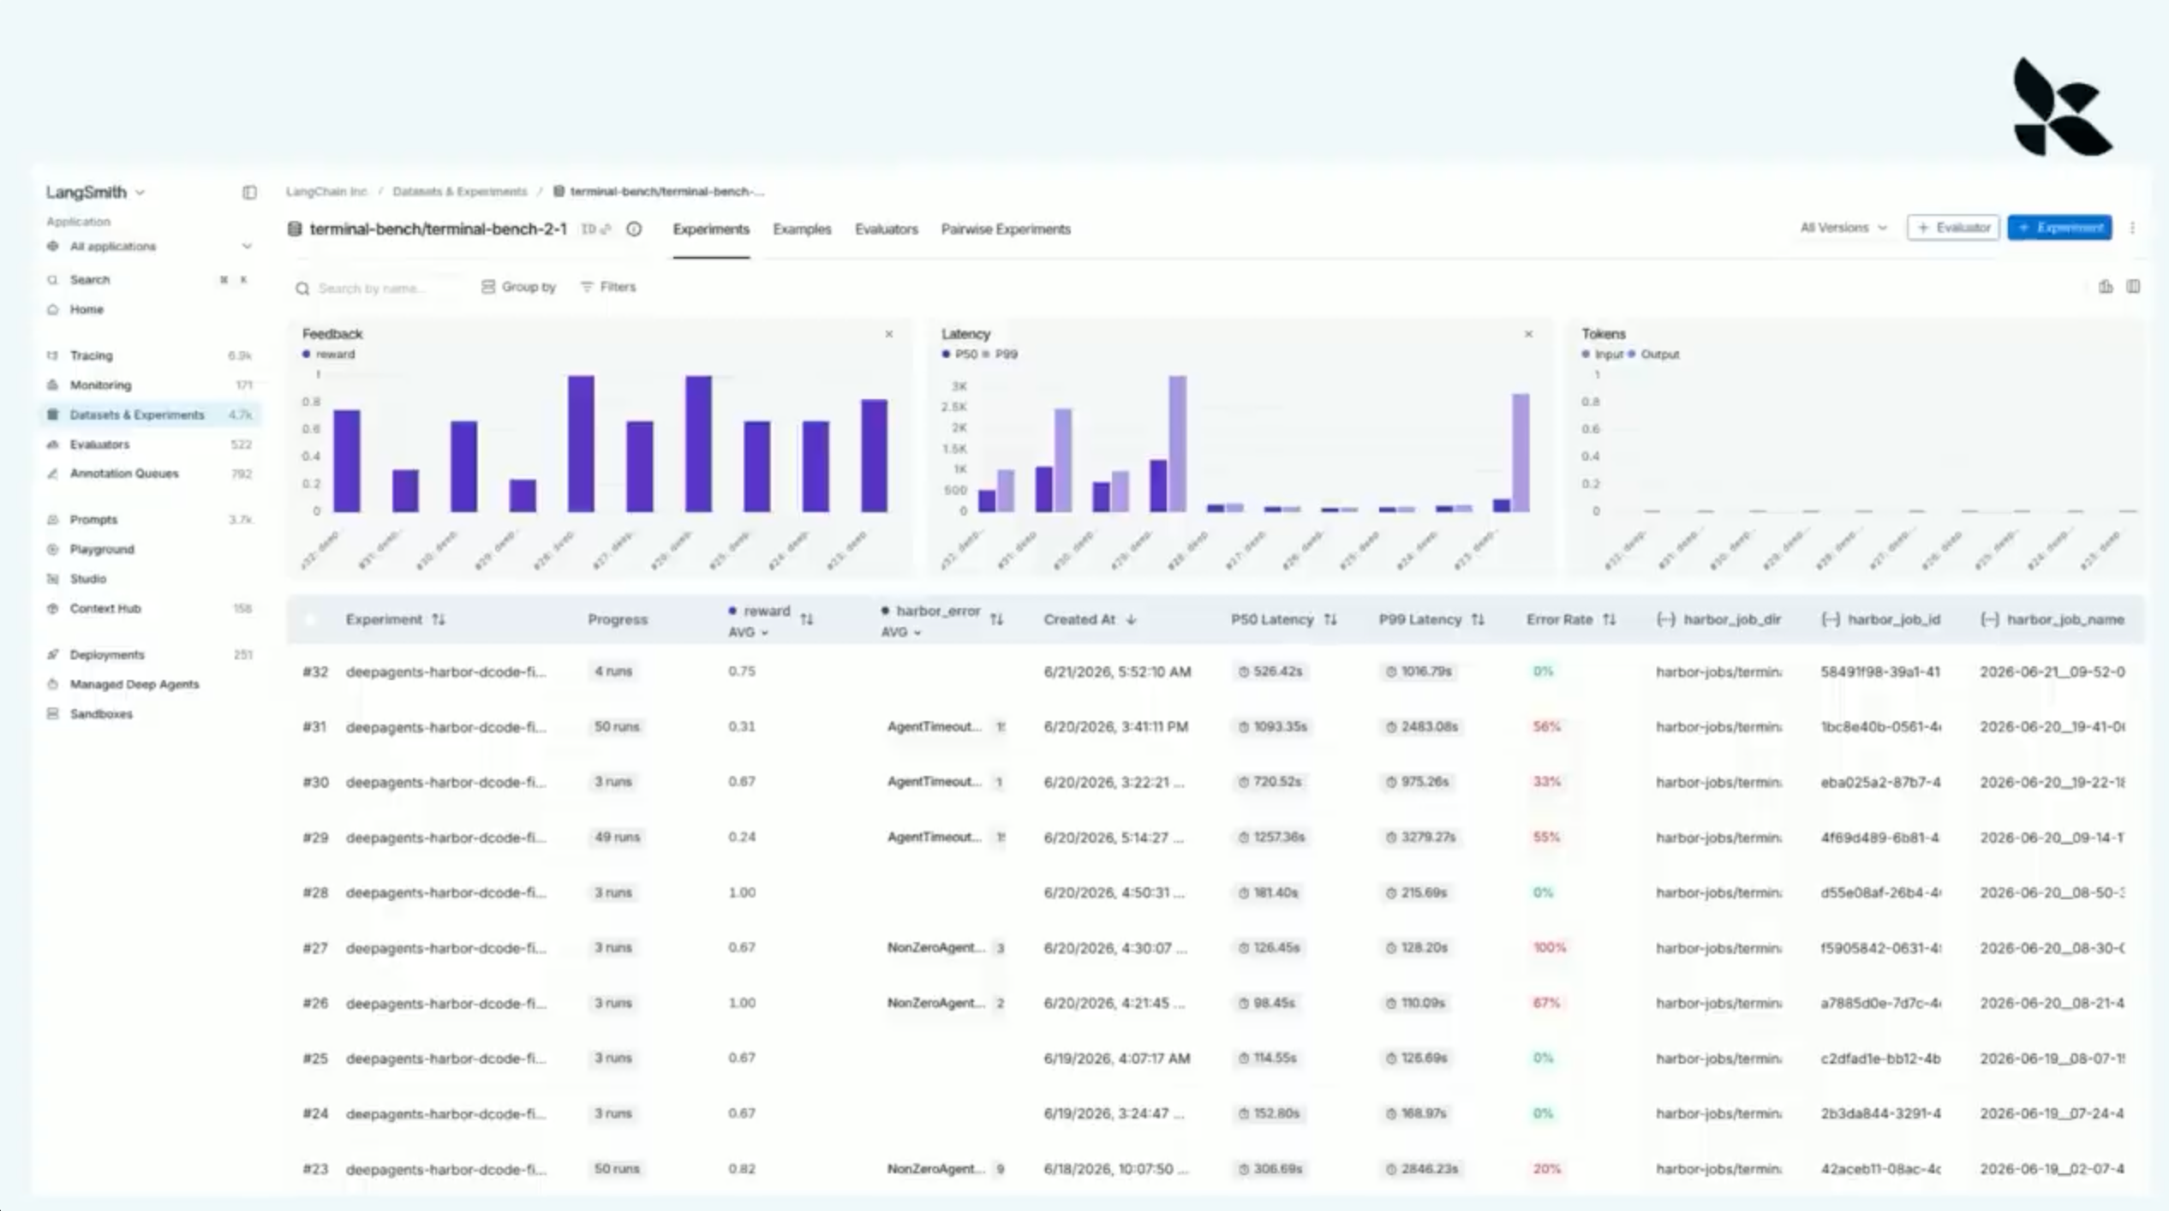The width and height of the screenshot is (2169, 1211).
Task: Open Playground in the sidebar
Action: pos(102,550)
